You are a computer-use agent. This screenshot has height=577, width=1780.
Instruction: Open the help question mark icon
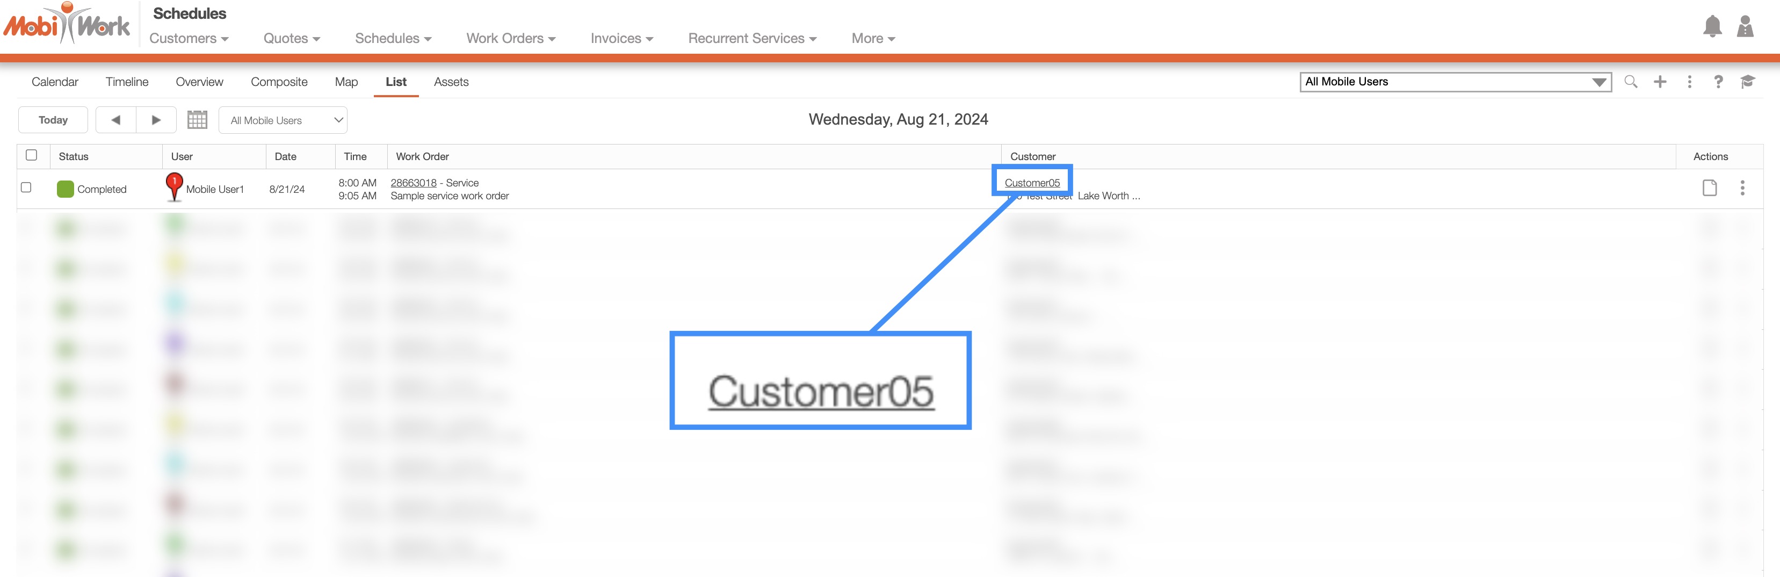click(1718, 82)
